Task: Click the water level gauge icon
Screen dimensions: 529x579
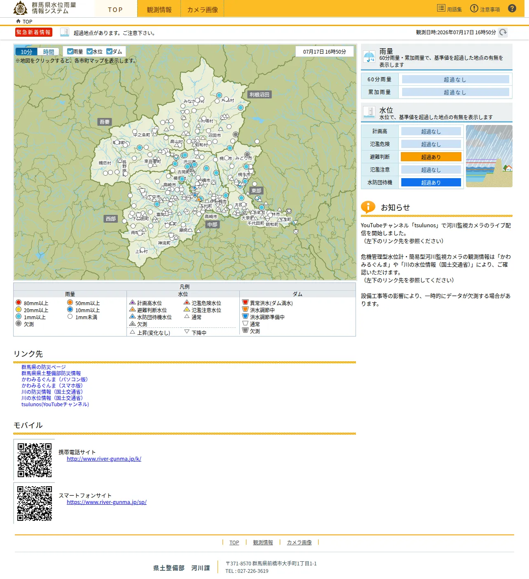Action: (369, 112)
